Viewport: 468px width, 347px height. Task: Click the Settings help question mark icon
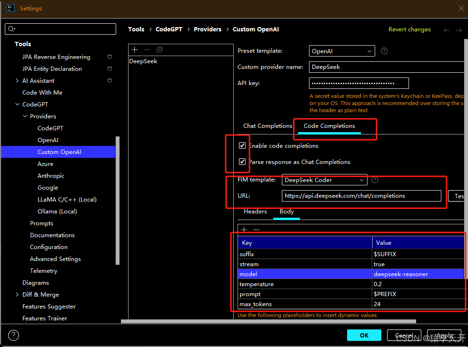pos(14,335)
